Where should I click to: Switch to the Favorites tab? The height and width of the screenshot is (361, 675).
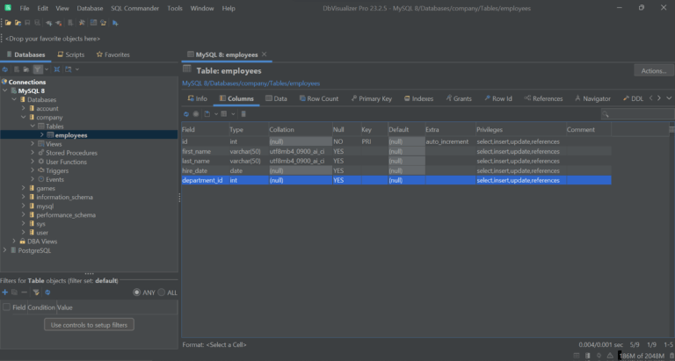[x=112, y=54]
